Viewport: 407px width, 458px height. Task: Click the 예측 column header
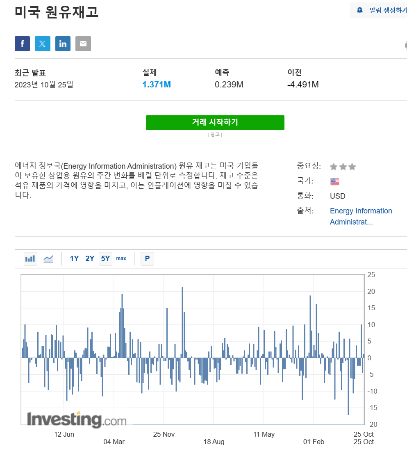tap(222, 72)
